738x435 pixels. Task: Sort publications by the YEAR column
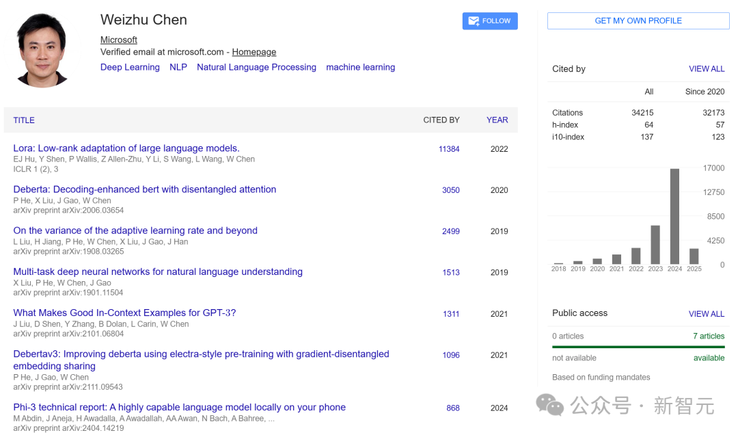click(497, 120)
